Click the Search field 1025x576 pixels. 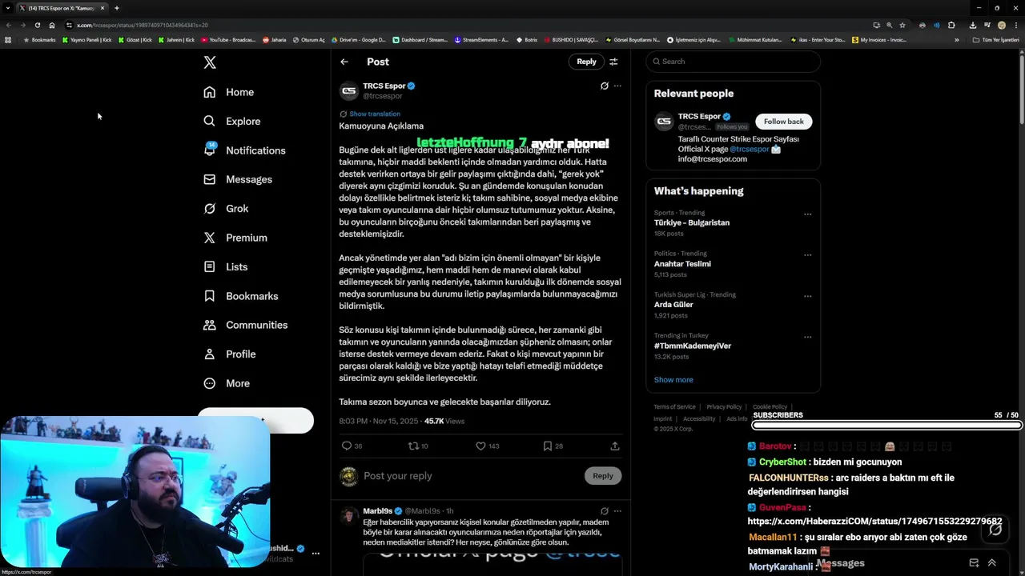(x=734, y=62)
